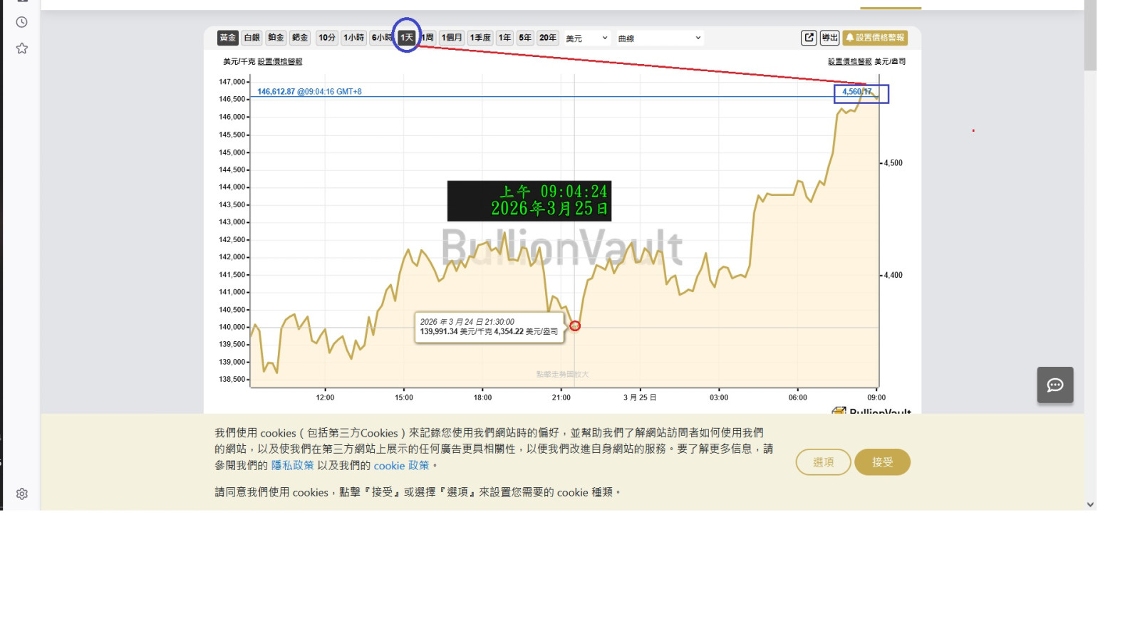
Task: Click the left 設置價格警報 link beside 美元/千克
Action: click(x=280, y=62)
